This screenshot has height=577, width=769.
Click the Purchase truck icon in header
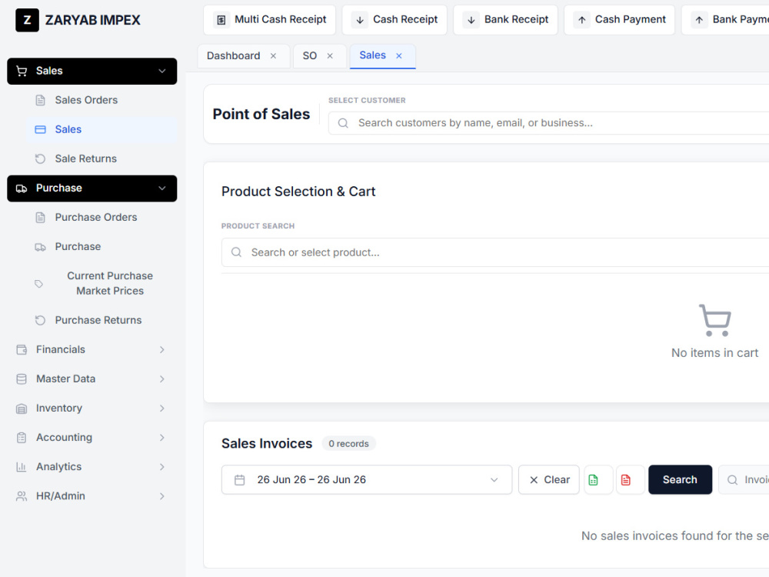point(22,188)
